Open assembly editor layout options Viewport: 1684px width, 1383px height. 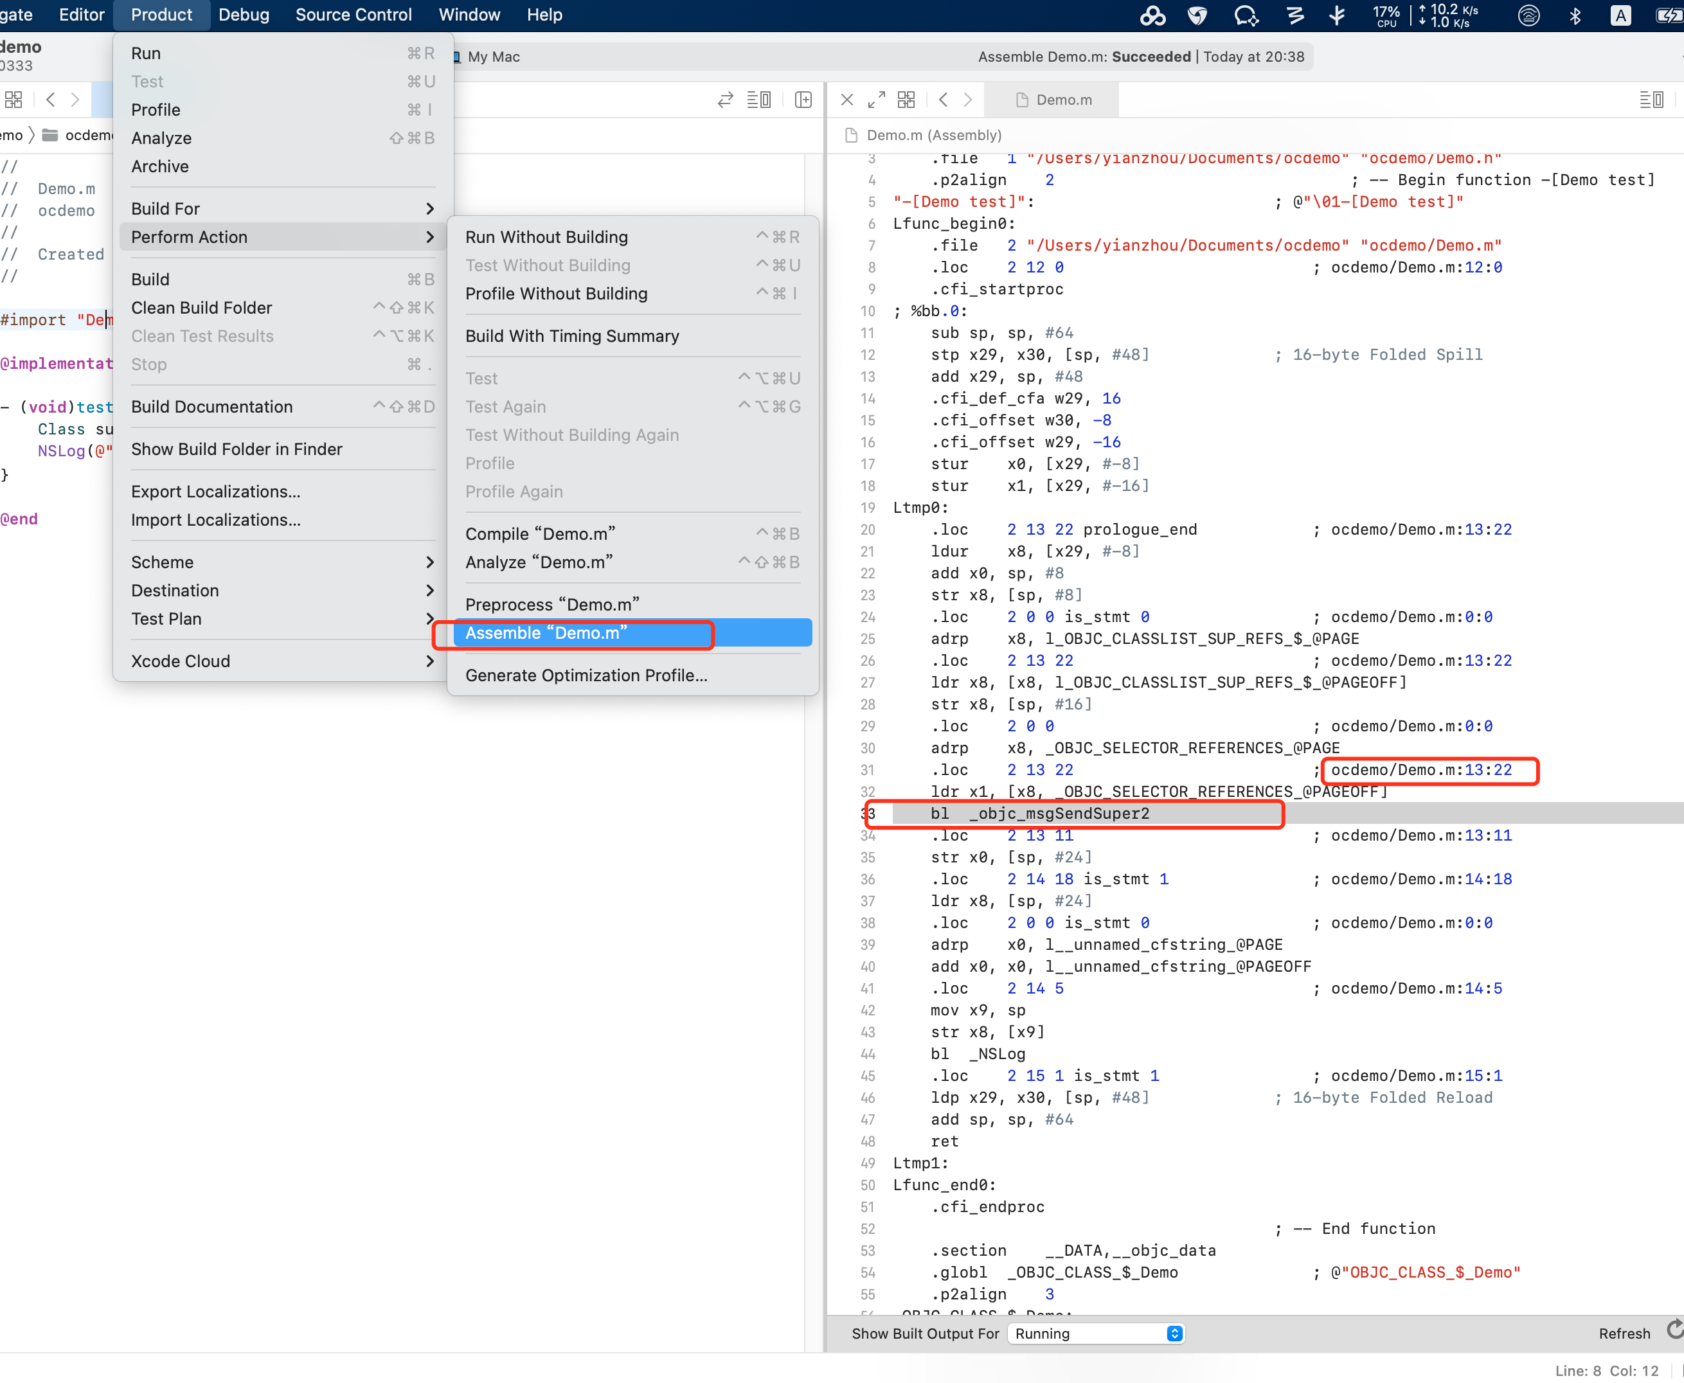point(1651,100)
